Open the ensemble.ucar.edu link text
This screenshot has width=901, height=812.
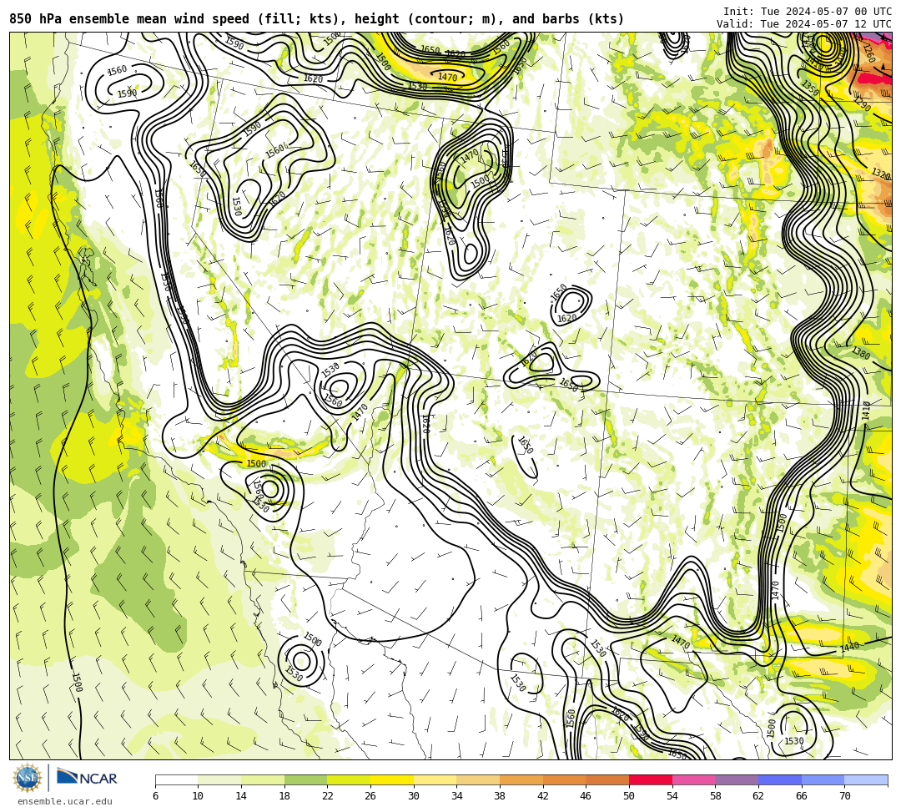coord(65,801)
